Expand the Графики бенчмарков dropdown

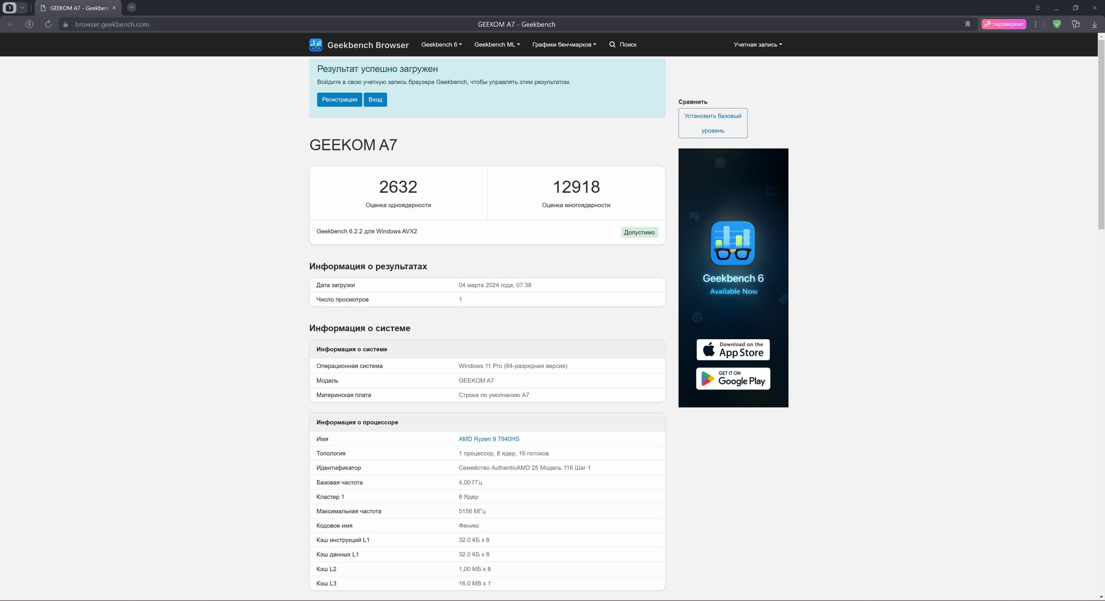564,44
